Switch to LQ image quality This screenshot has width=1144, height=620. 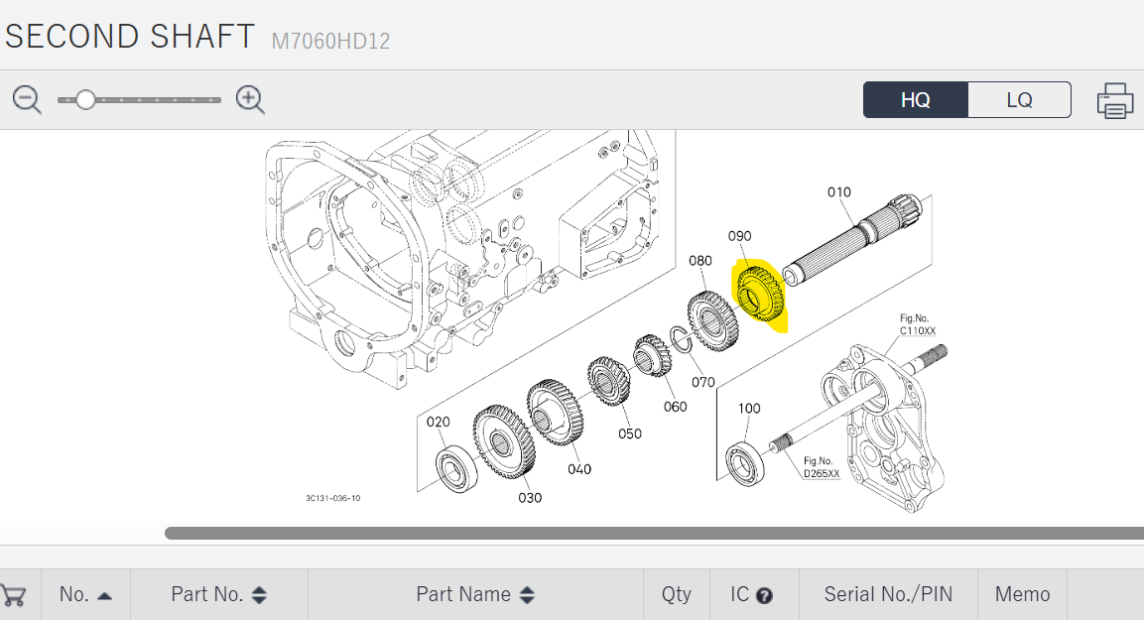click(x=1019, y=100)
